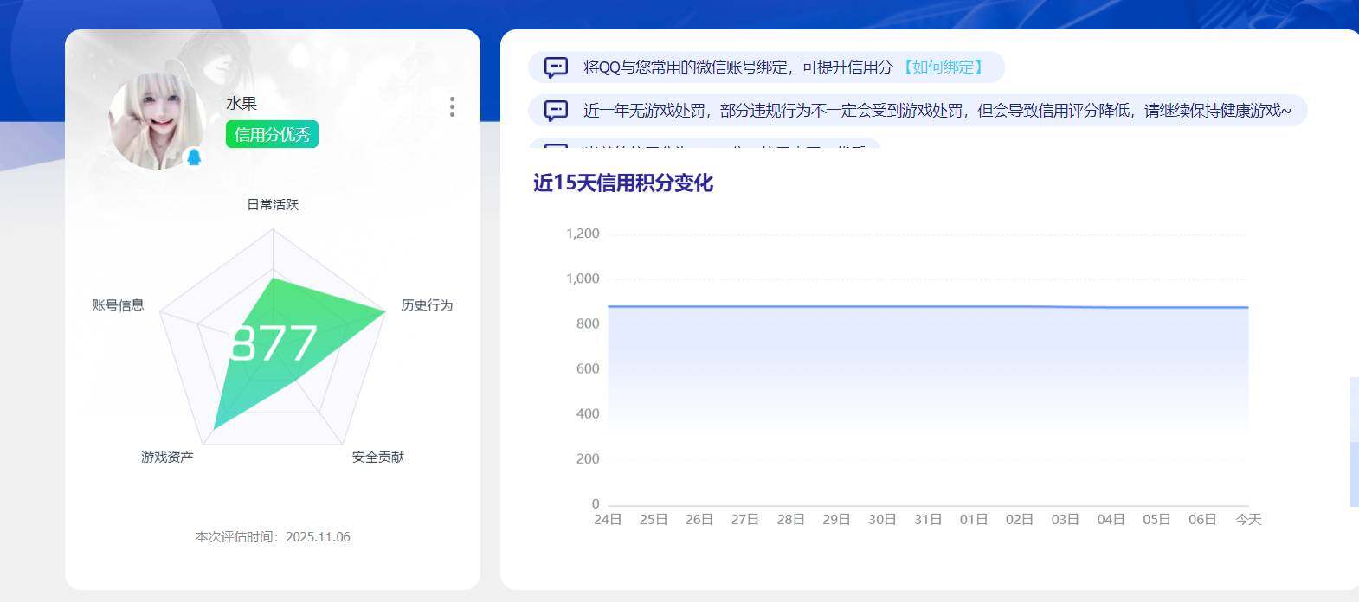The height and width of the screenshot is (602, 1359).
Task: Click 24日 on the chart date axis
Action: [x=608, y=519]
